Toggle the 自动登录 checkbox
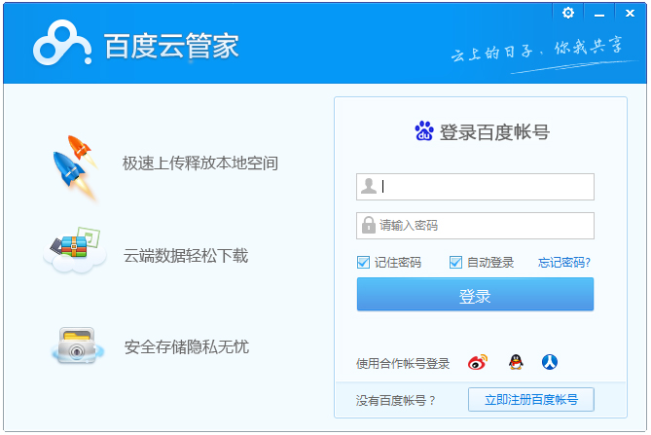 tap(455, 263)
